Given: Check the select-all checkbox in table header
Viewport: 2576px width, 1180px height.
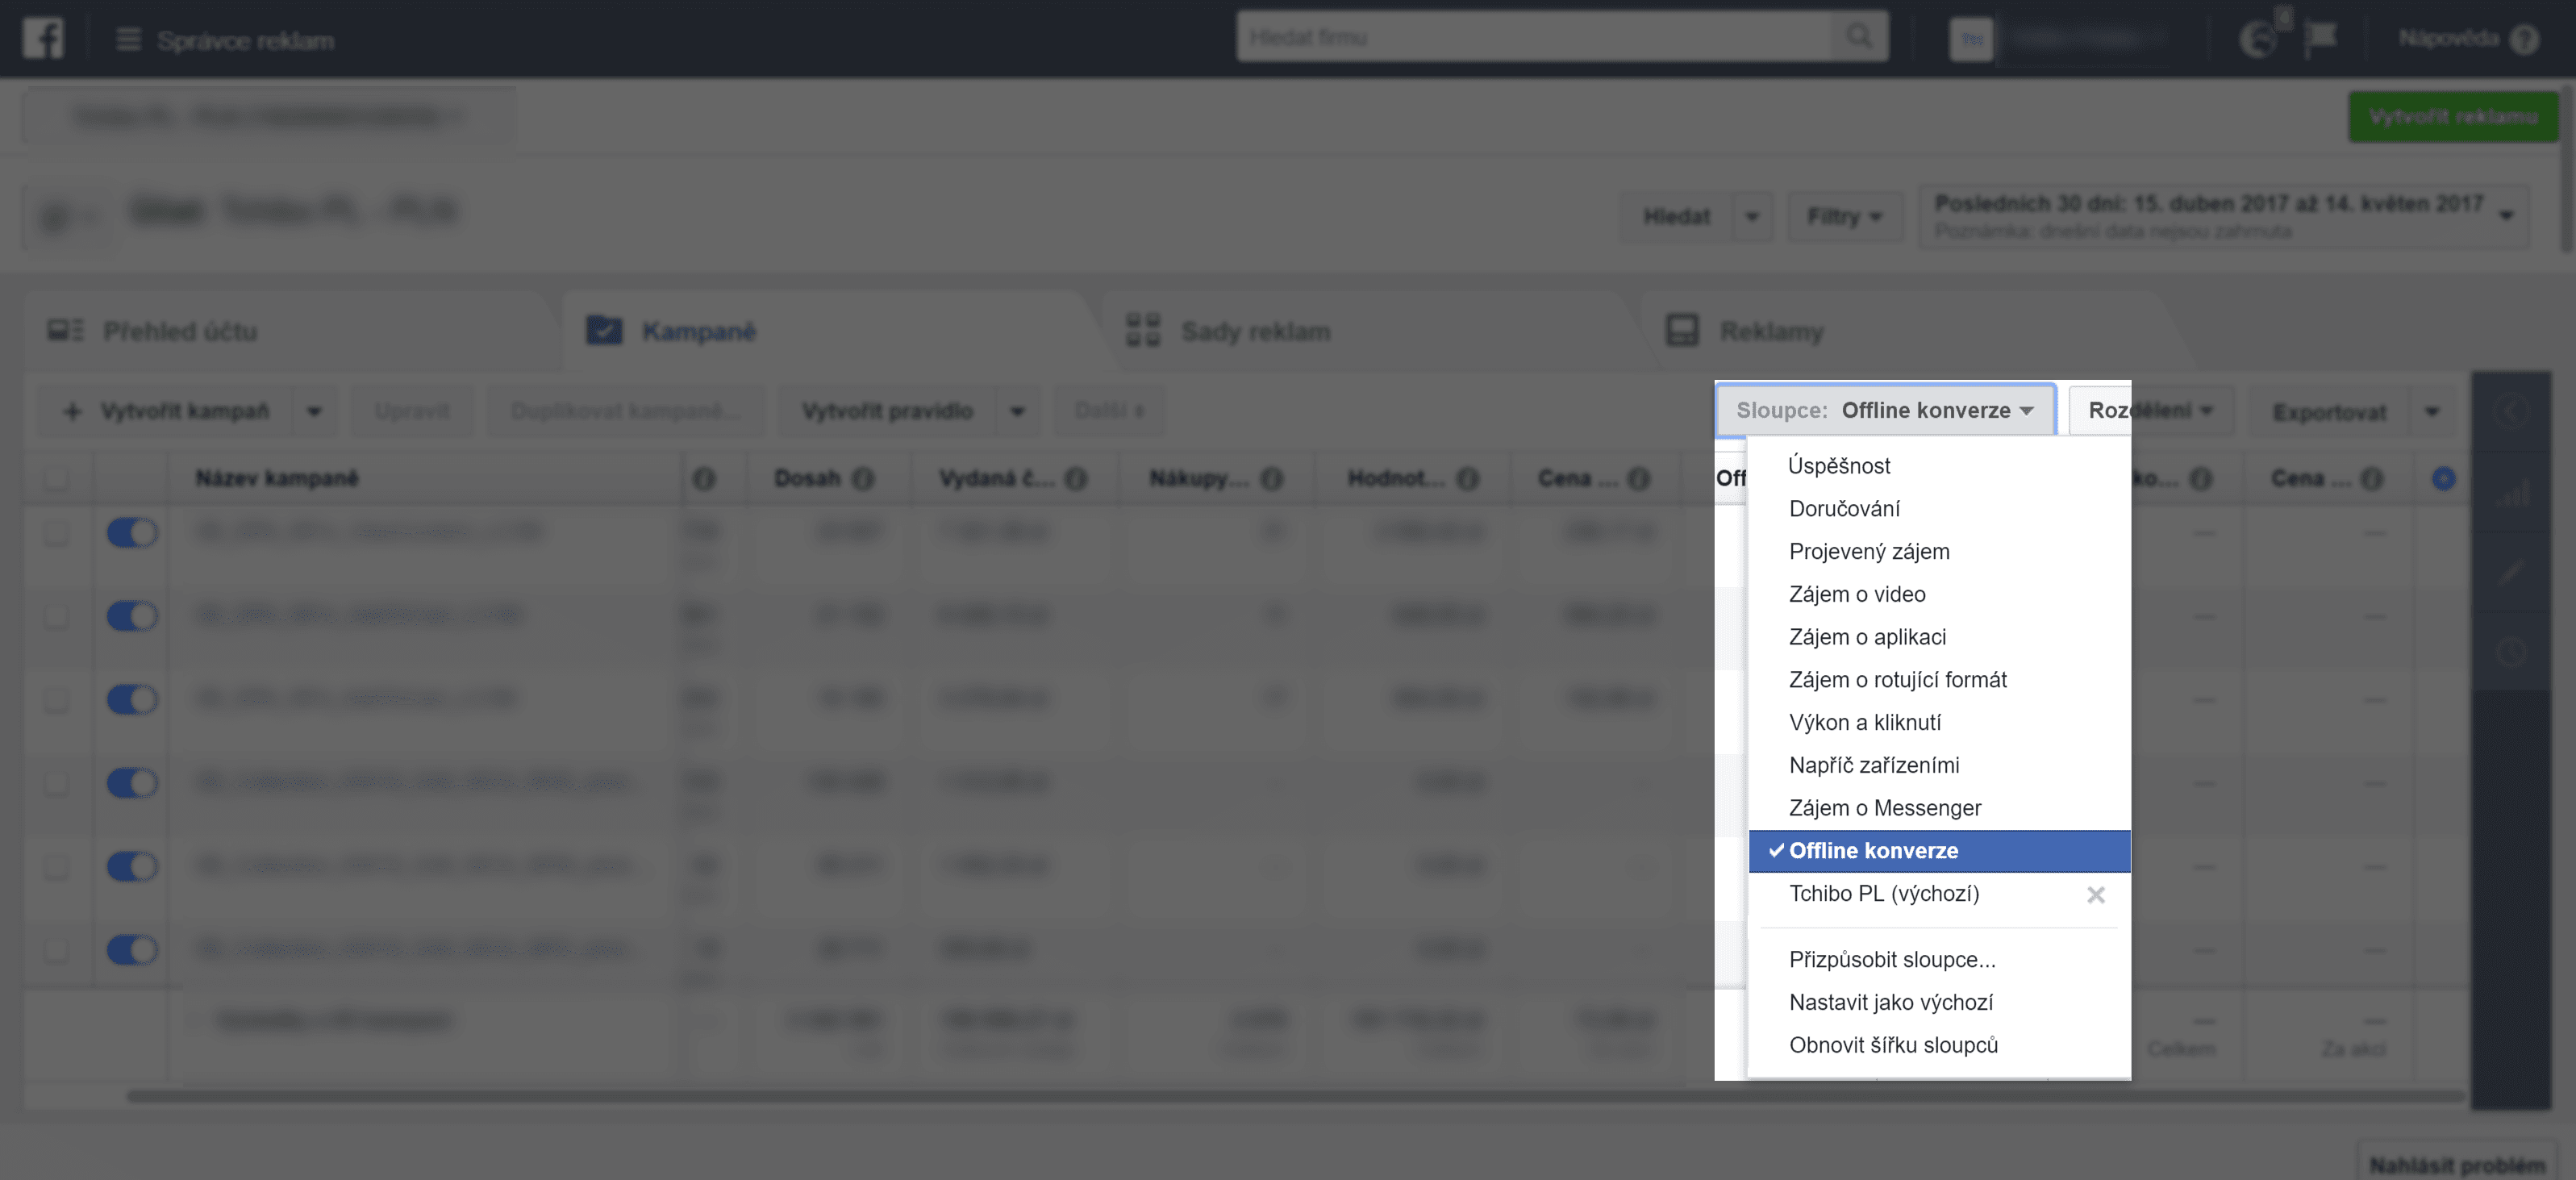Looking at the screenshot, I should pyautogui.click(x=57, y=478).
